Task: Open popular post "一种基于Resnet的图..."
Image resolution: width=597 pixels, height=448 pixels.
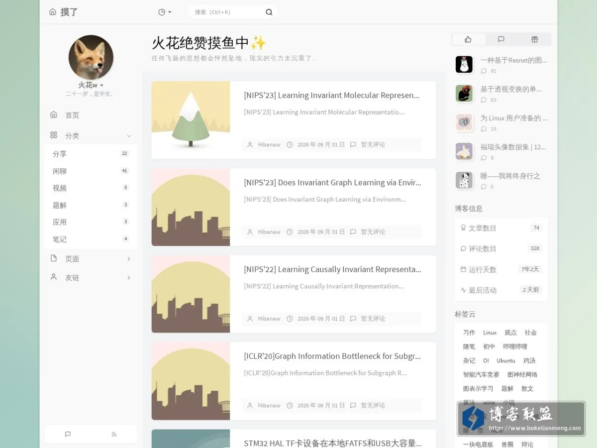Action: pos(514,60)
